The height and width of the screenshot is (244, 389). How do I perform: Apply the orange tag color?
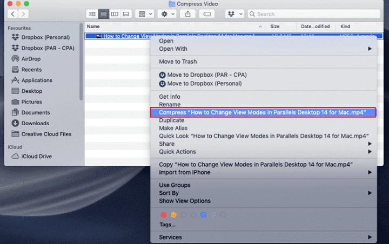click(173, 215)
